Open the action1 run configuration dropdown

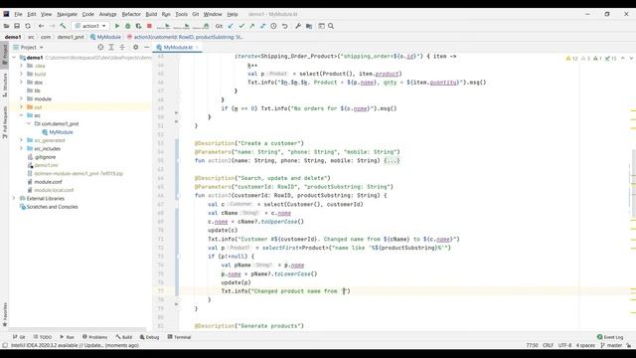point(90,26)
